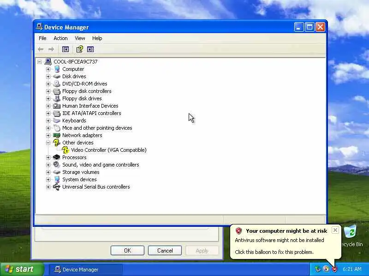
Task: Collapse the Other devices node
Action: coord(48,143)
